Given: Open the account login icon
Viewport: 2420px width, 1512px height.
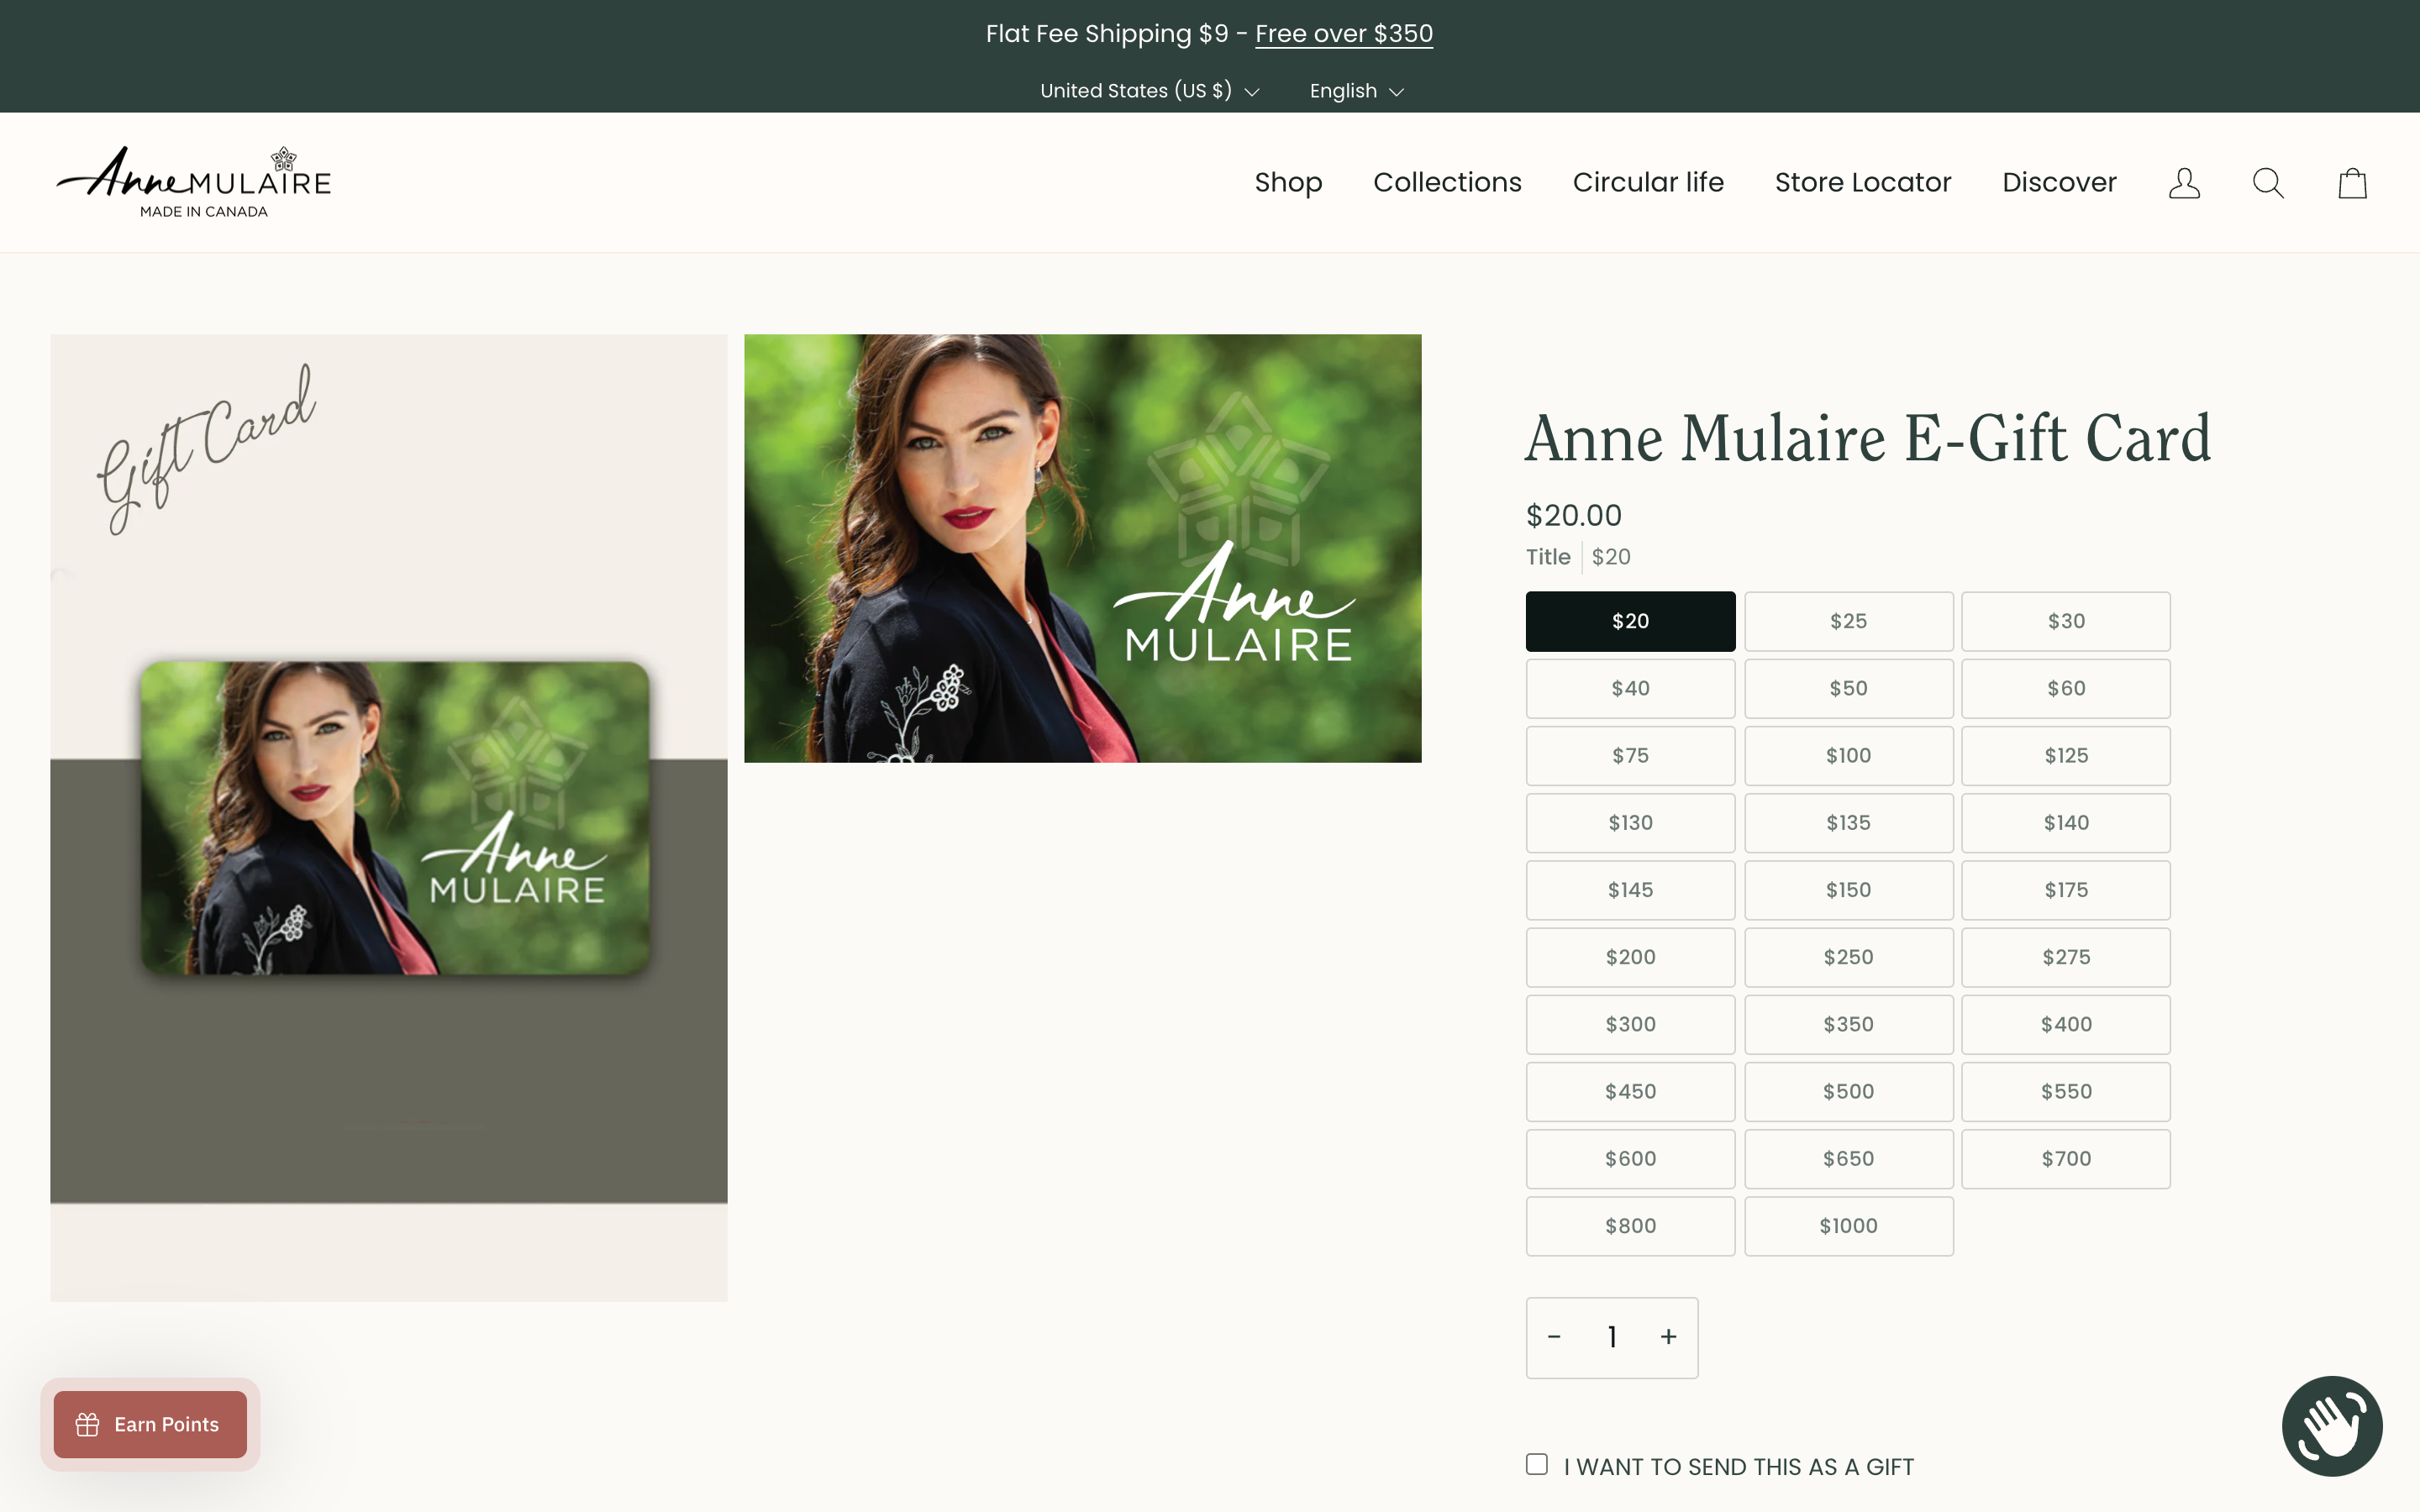Looking at the screenshot, I should click(x=2183, y=182).
